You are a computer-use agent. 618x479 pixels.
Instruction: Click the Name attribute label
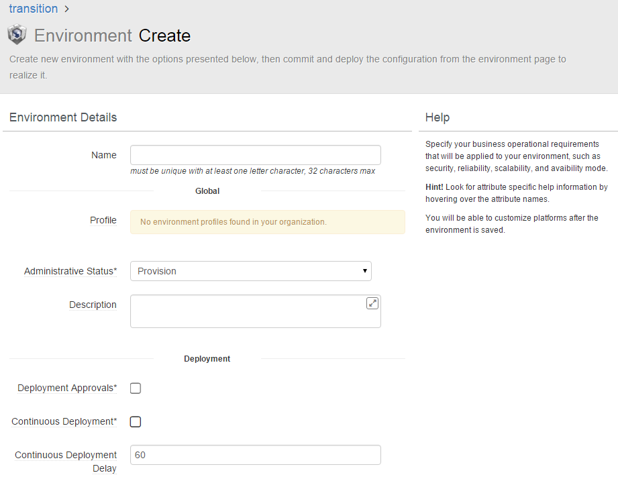(x=103, y=155)
